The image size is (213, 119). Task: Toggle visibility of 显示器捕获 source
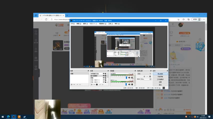coord(104,76)
